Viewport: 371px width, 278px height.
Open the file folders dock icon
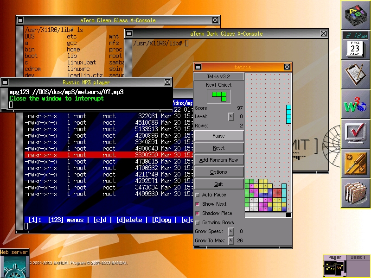coord(356,193)
